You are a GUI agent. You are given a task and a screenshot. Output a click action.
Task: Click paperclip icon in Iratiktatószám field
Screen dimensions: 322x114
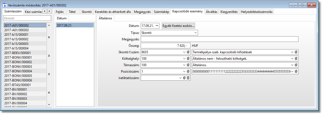[185, 78]
